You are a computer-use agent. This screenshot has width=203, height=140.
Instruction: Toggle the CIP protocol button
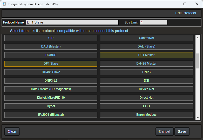[x=51, y=38]
